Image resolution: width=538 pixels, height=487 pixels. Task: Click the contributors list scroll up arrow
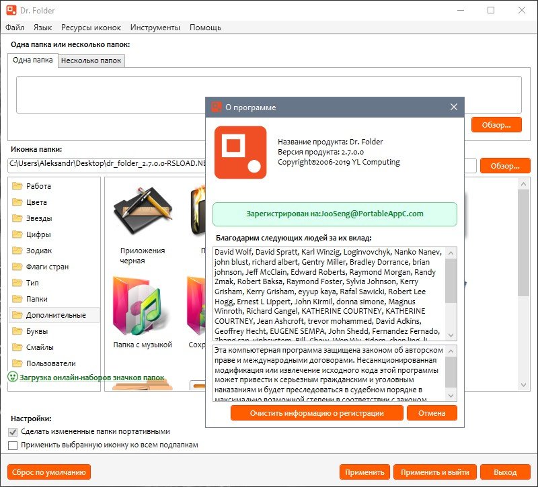tap(451, 253)
